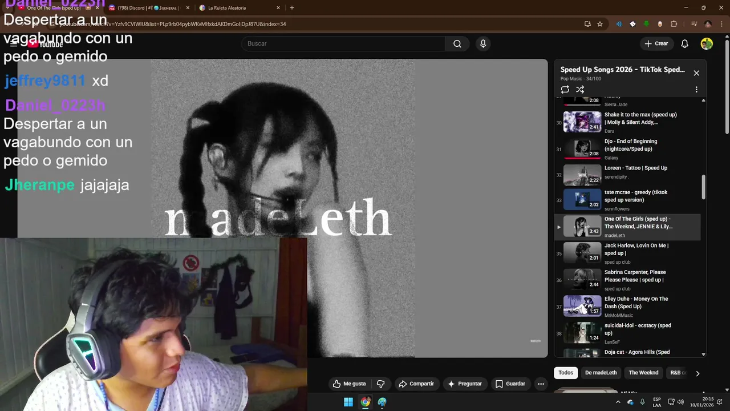730x411 pixels.
Task: Play tate mcrae greedy playlist item
Action: (627, 200)
